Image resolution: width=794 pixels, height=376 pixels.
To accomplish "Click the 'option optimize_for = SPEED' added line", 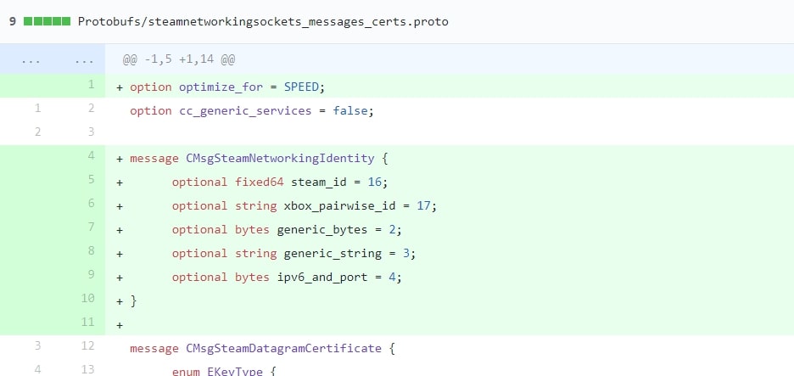I will tap(227, 87).
